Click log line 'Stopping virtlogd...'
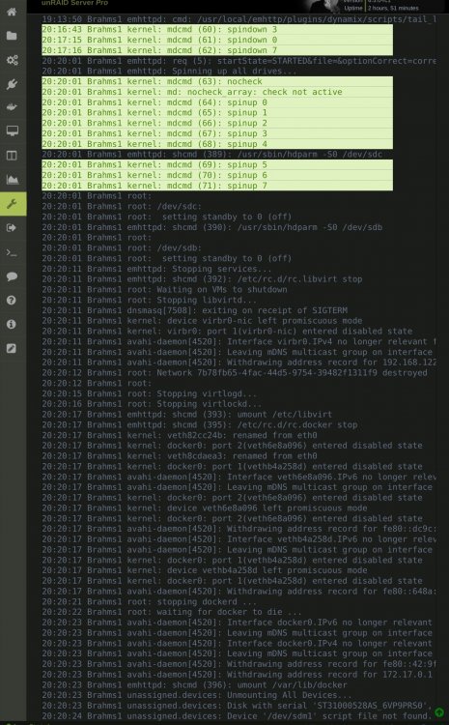The width and height of the screenshot is (449, 725). click(150, 393)
